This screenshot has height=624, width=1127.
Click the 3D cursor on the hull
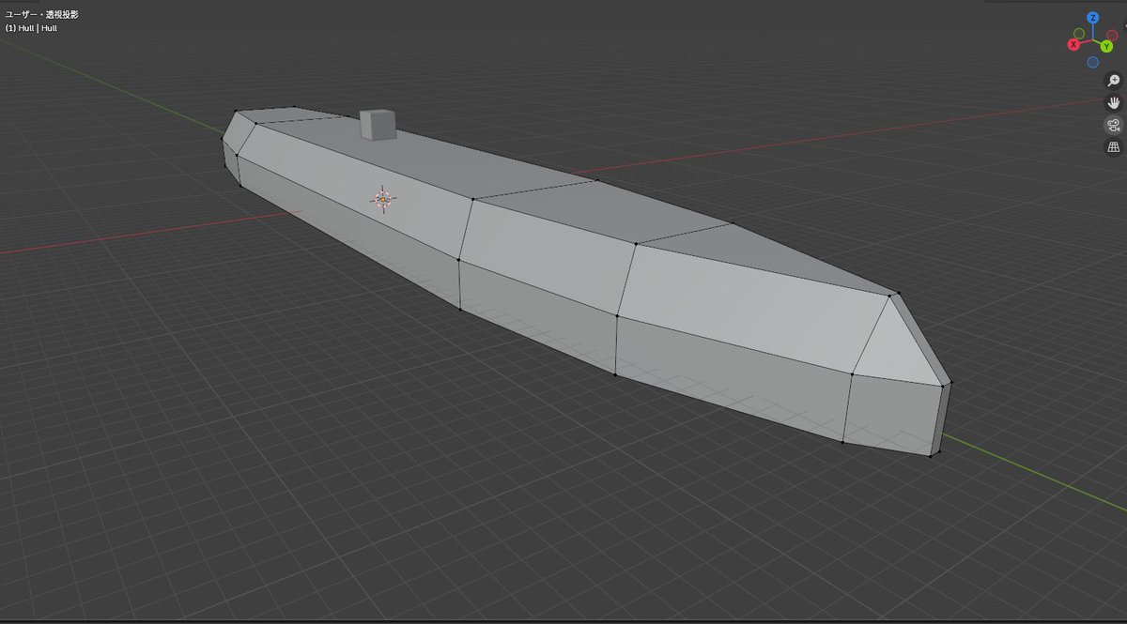383,199
